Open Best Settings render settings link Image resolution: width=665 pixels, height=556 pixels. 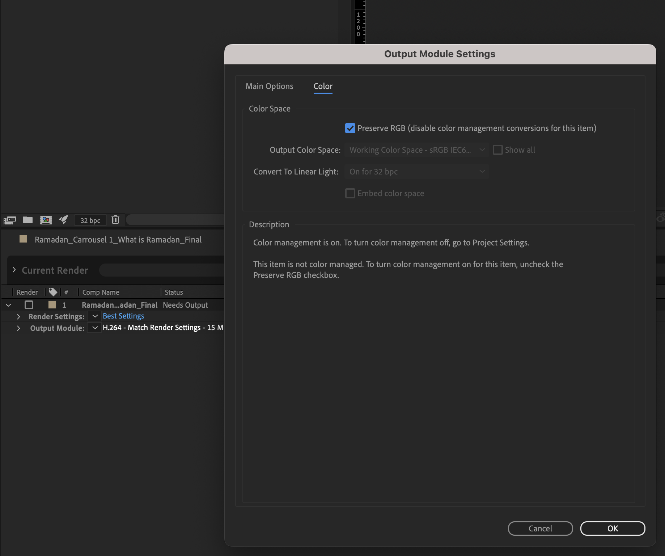click(123, 316)
